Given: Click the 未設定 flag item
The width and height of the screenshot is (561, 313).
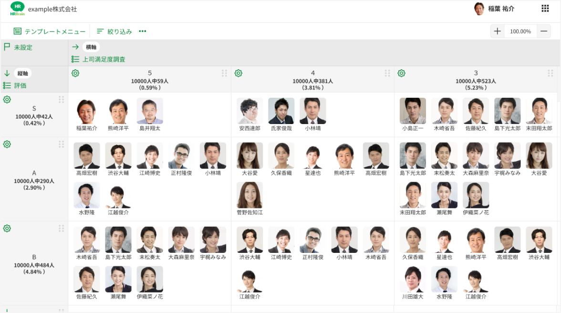Looking at the screenshot, I should click(18, 47).
